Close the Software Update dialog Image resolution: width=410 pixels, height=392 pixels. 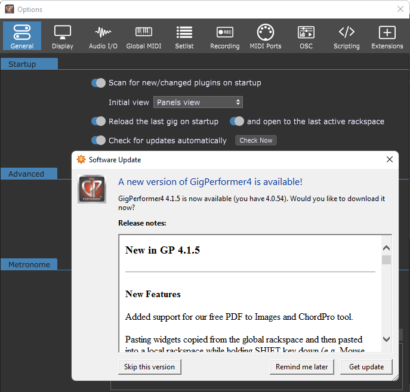pos(390,159)
